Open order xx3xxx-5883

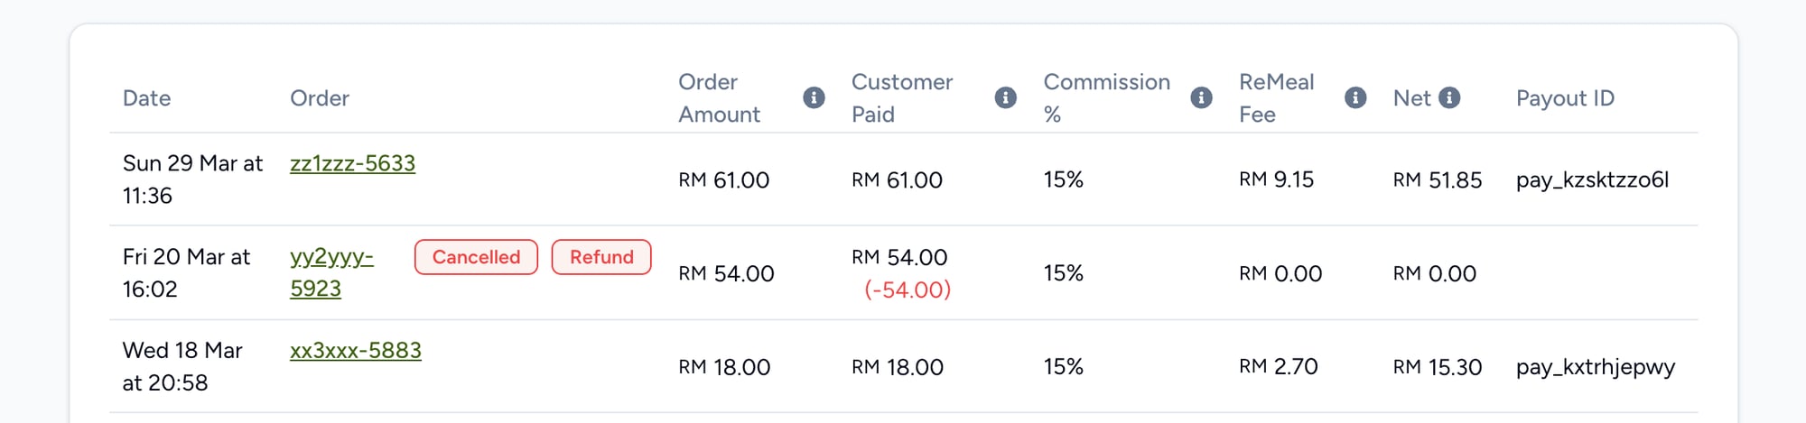(355, 350)
